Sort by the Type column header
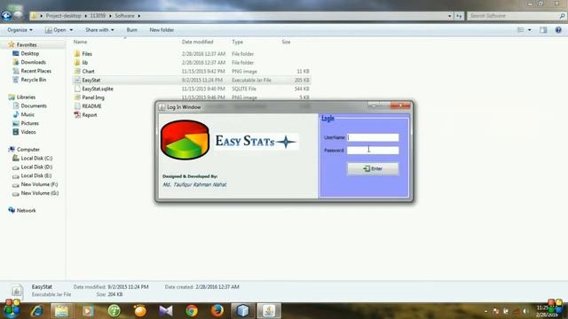568x319 pixels. point(237,42)
